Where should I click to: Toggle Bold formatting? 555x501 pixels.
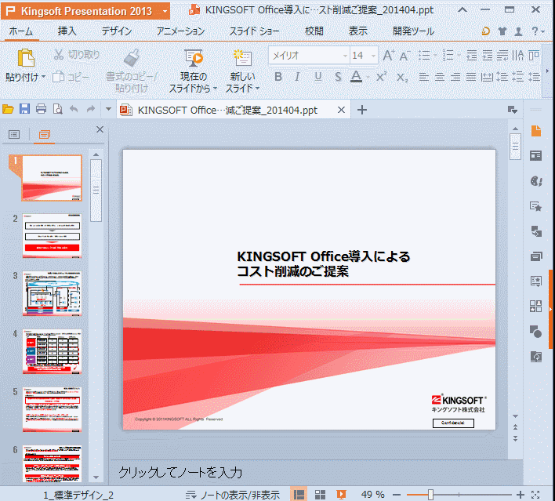click(278, 77)
